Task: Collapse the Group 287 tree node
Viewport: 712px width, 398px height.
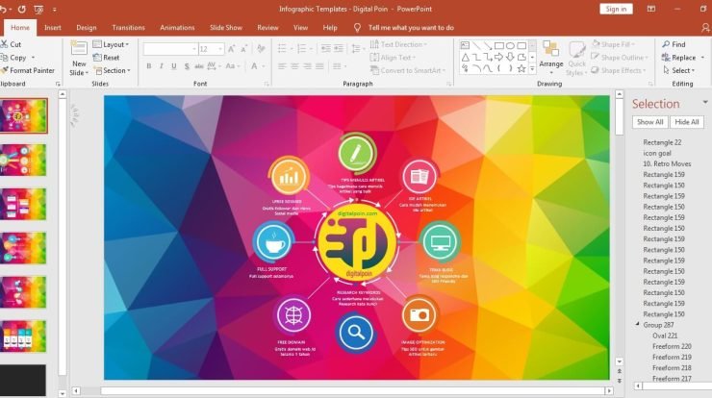Action: [x=638, y=325]
